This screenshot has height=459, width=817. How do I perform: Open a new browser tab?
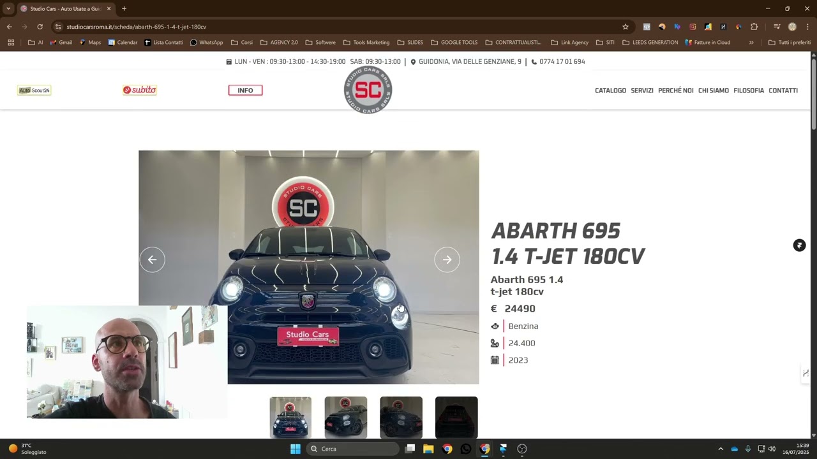[124, 9]
